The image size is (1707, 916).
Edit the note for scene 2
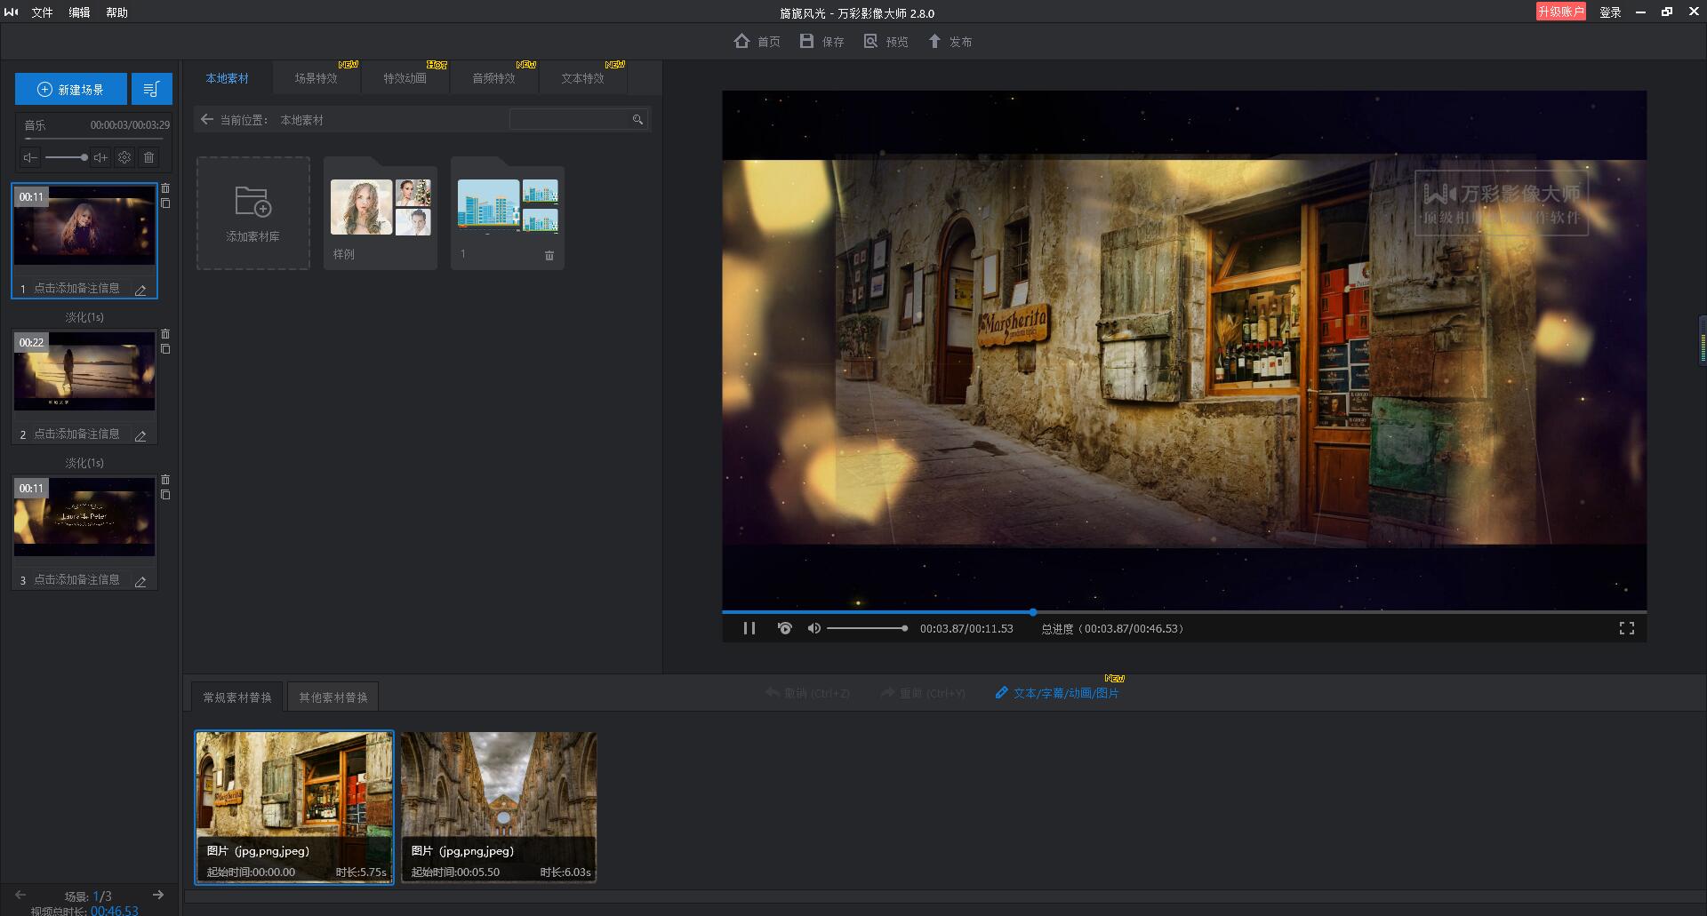(140, 435)
